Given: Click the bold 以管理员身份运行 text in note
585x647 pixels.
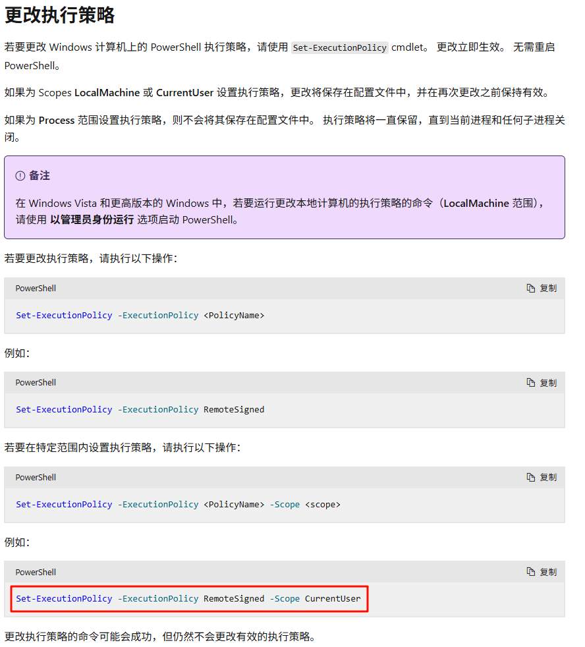Looking at the screenshot, I should point(92,220).
